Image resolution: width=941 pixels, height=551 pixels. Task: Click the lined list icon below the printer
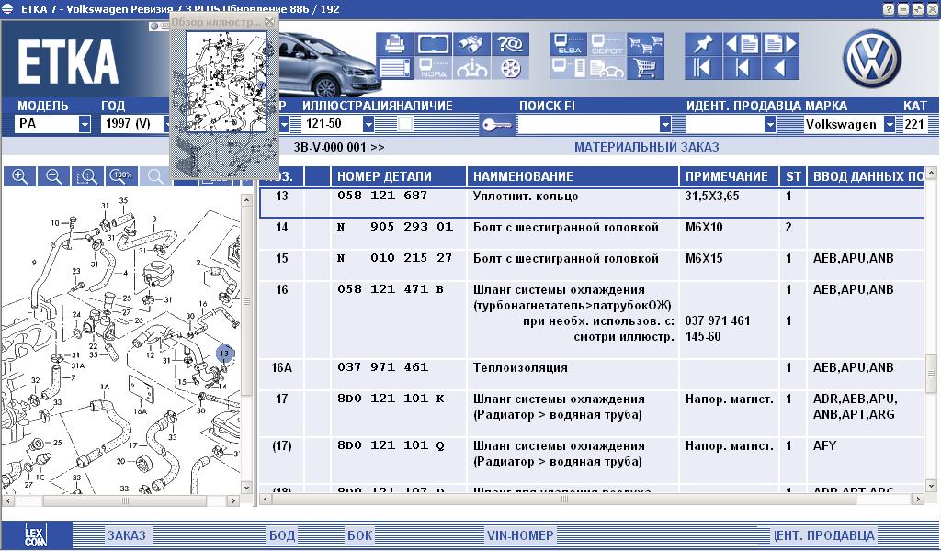click(x=395, y=68)
